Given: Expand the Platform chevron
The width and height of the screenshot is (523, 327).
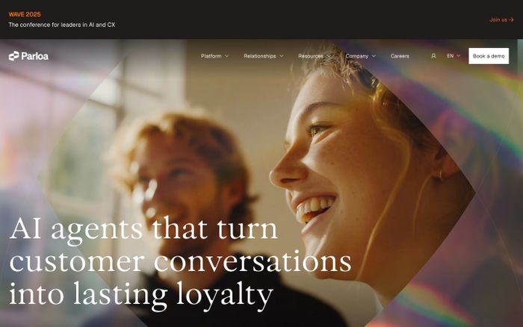Looking at the screenshot, I should pos(227,56).
